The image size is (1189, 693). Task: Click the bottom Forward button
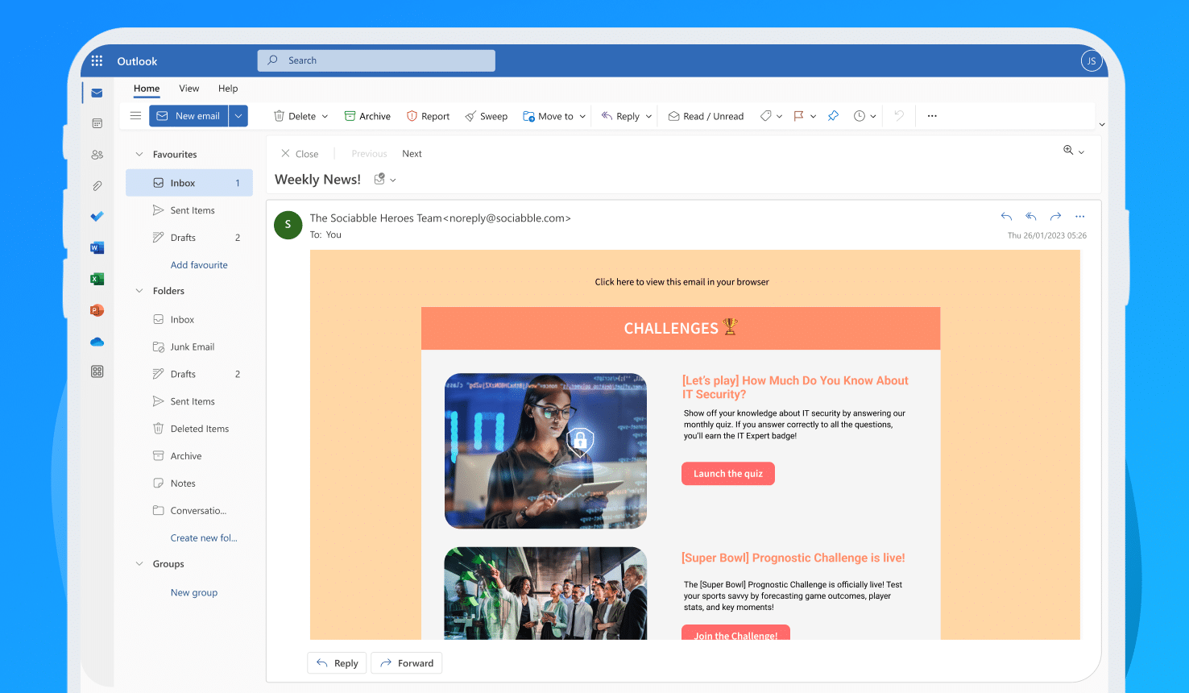[407, 663]
